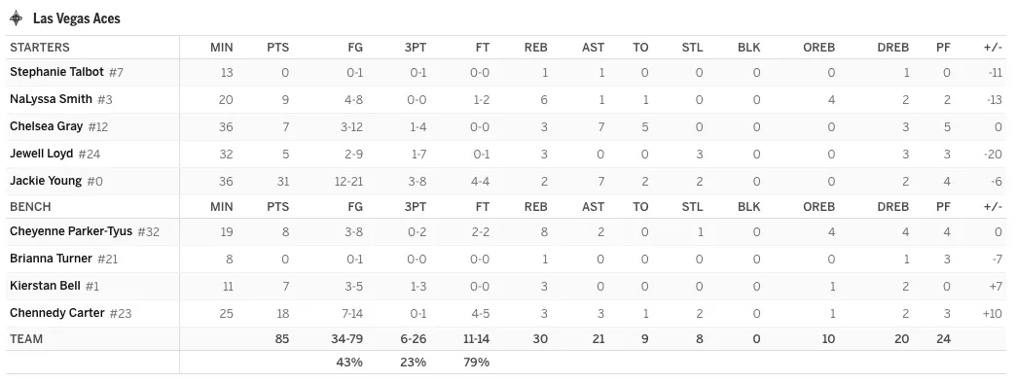The width and height of the screenshot is (1016, 381).
Task: Open the Las Vegas Aces team heading
Action: pyautogui.click(x=77, y=18)
